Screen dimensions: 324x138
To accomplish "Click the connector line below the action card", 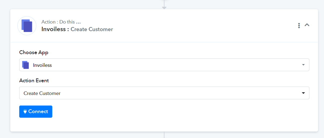I will point(164,135).
